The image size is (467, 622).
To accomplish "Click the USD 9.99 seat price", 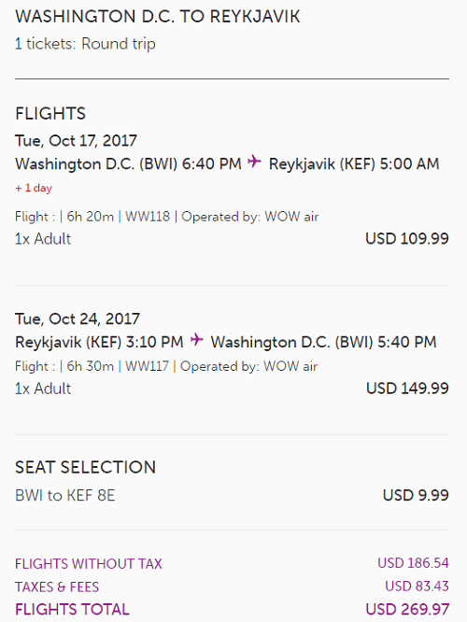I will [x=416, y=495].
